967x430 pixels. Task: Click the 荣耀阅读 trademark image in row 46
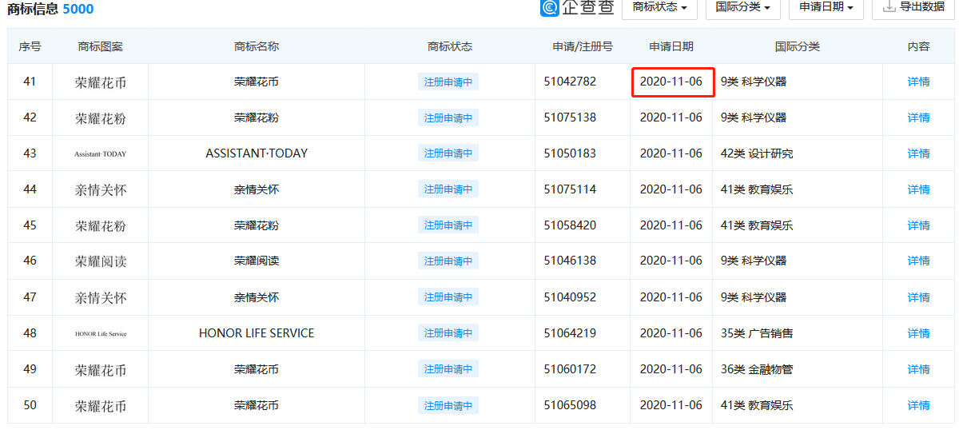click(101, 261)
